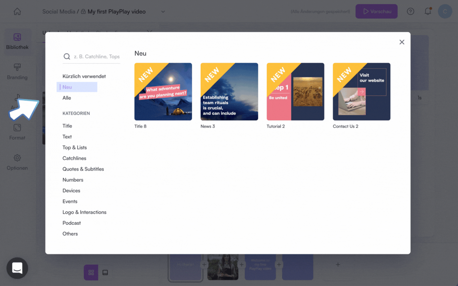Click the template search field
The image size is (458, 286).
[97, 57]
